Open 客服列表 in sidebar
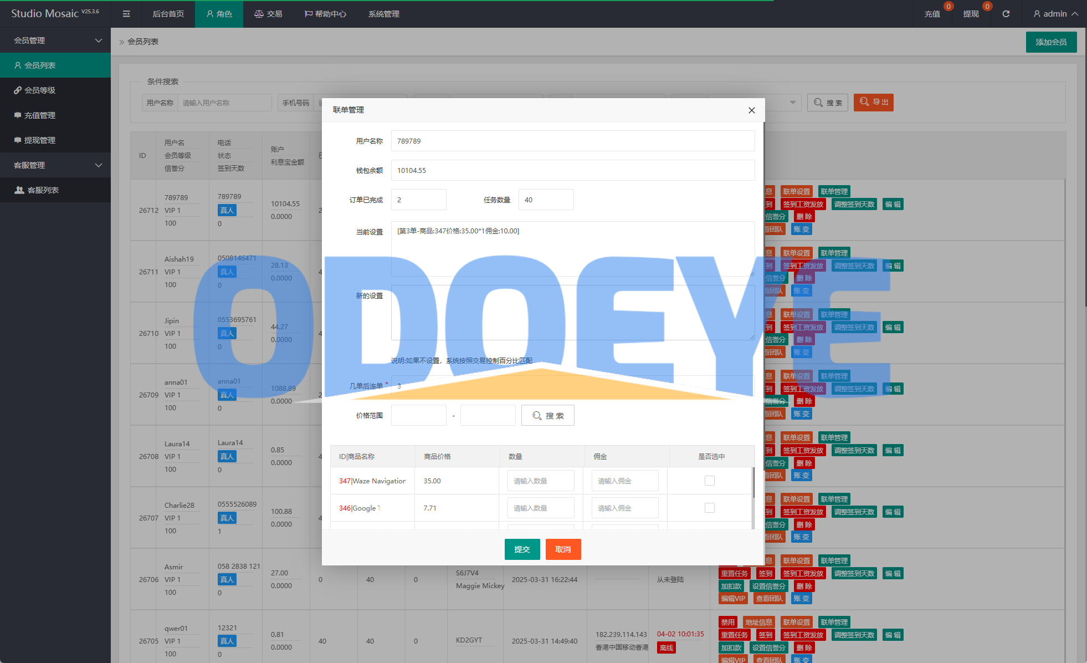 click(43, 190)
